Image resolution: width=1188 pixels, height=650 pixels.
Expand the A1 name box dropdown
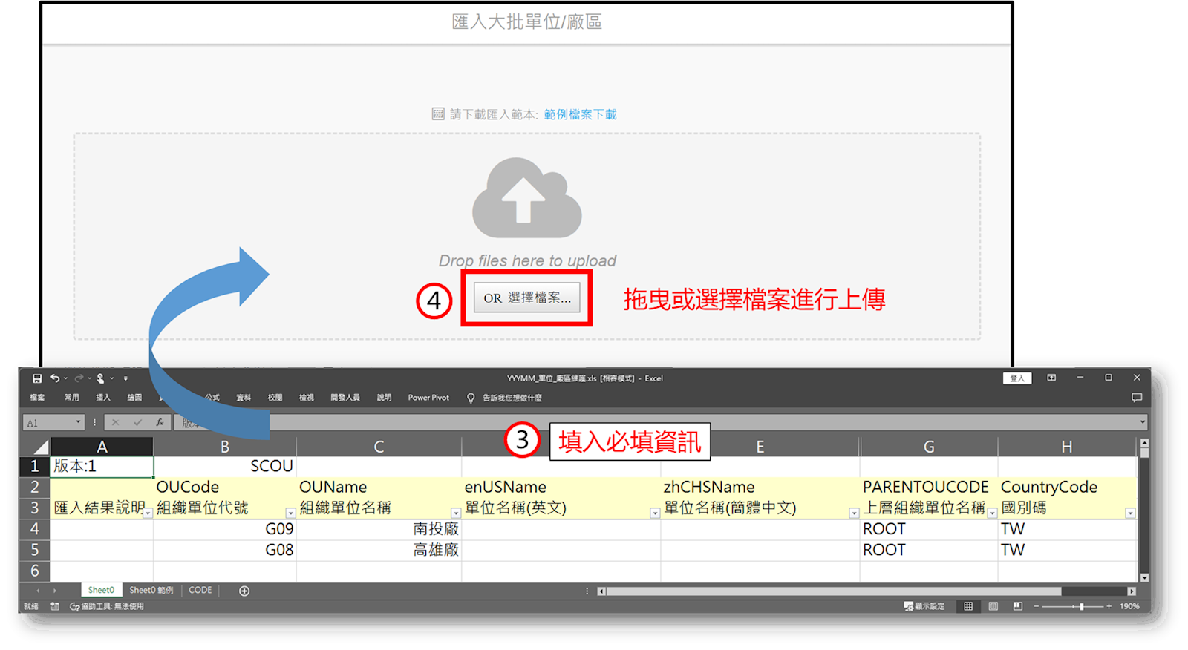78,422
